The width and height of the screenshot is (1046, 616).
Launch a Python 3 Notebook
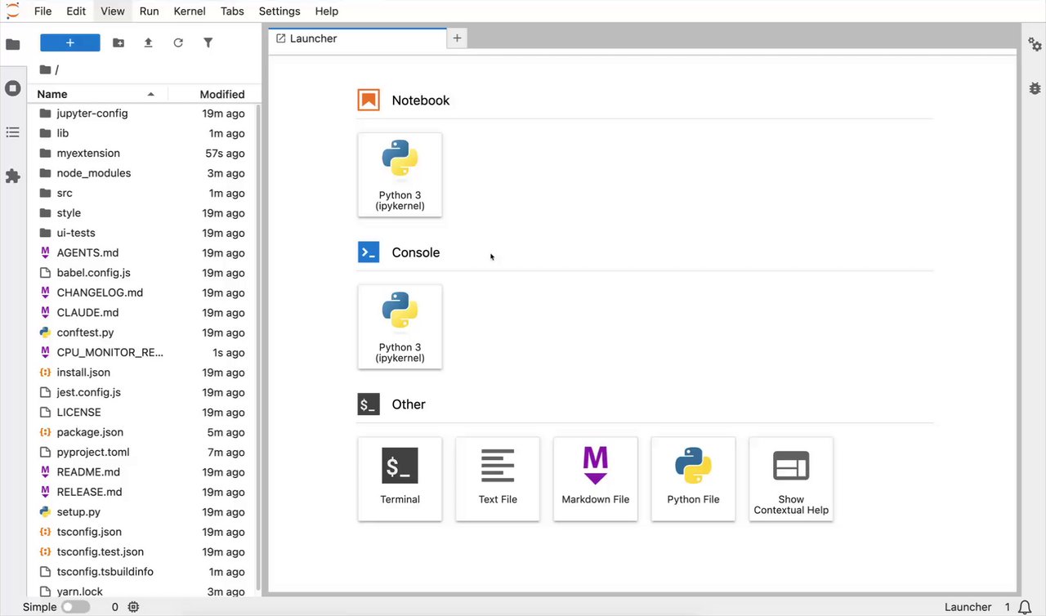pos(400,175)
